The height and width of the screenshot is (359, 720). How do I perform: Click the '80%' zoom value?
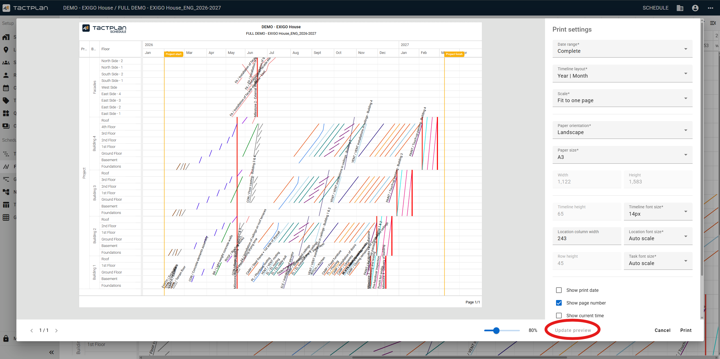(x=533, y=330)
